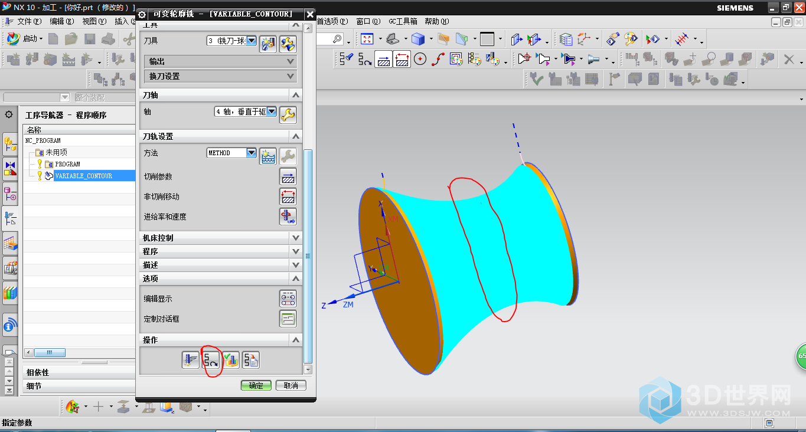Click the tool axis edit wrench icon

pyautogui.click(x=288, y=114)
